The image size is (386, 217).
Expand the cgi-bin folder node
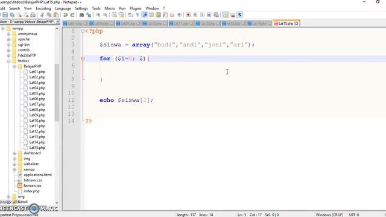point(8,45)
